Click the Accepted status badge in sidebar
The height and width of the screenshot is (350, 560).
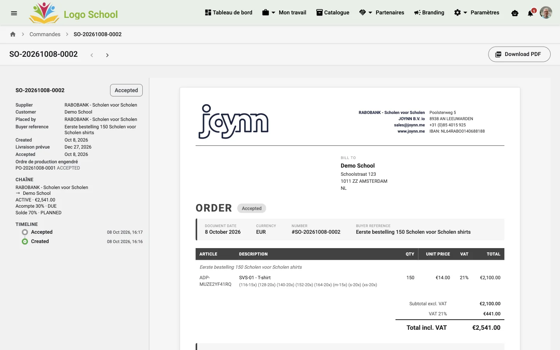point(126,90)
